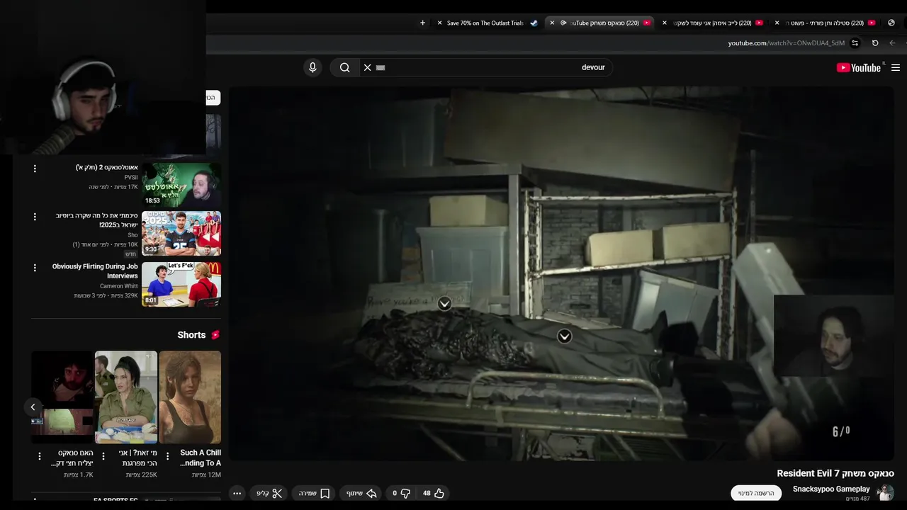Open Snacksypoo Gameplay channel name link
This screenshot has height=510, width=907.
[x=831, y=489]
